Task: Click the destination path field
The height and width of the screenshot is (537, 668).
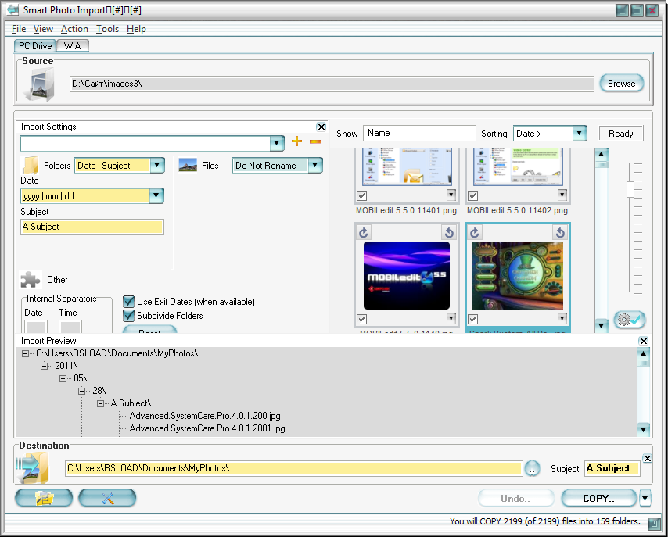Action: [294, 468]
